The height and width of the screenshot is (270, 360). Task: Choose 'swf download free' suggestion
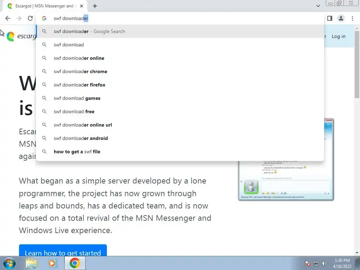180,111
